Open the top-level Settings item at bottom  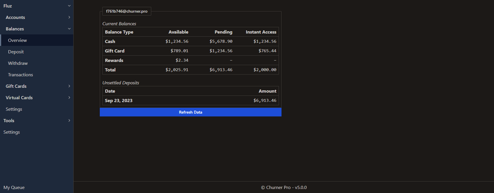coord(12,132)
